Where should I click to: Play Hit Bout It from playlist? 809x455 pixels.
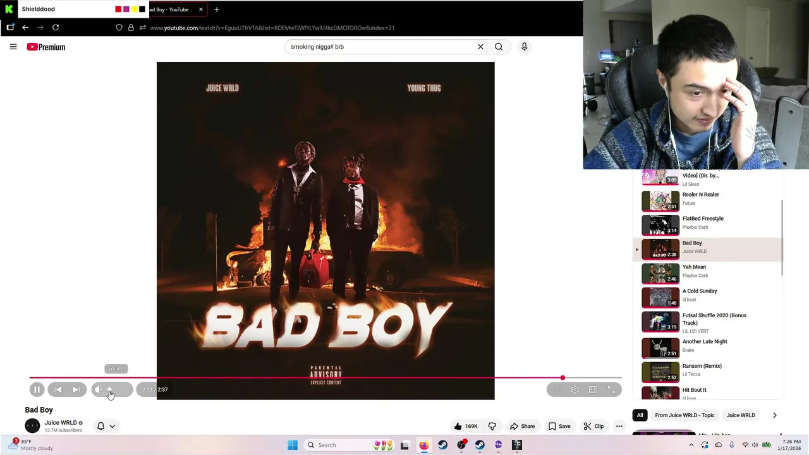tap(708, 393)
